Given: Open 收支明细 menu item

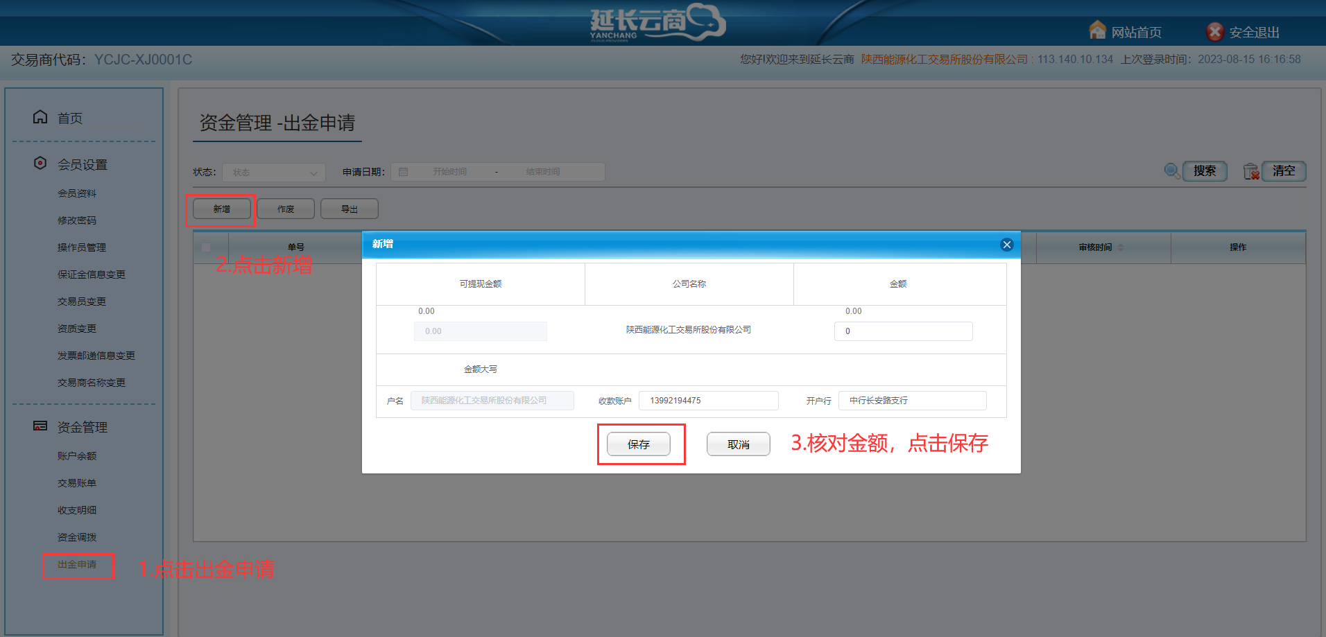Looking at the screenshot, I should pyautogui.click(x=77, y=510).
